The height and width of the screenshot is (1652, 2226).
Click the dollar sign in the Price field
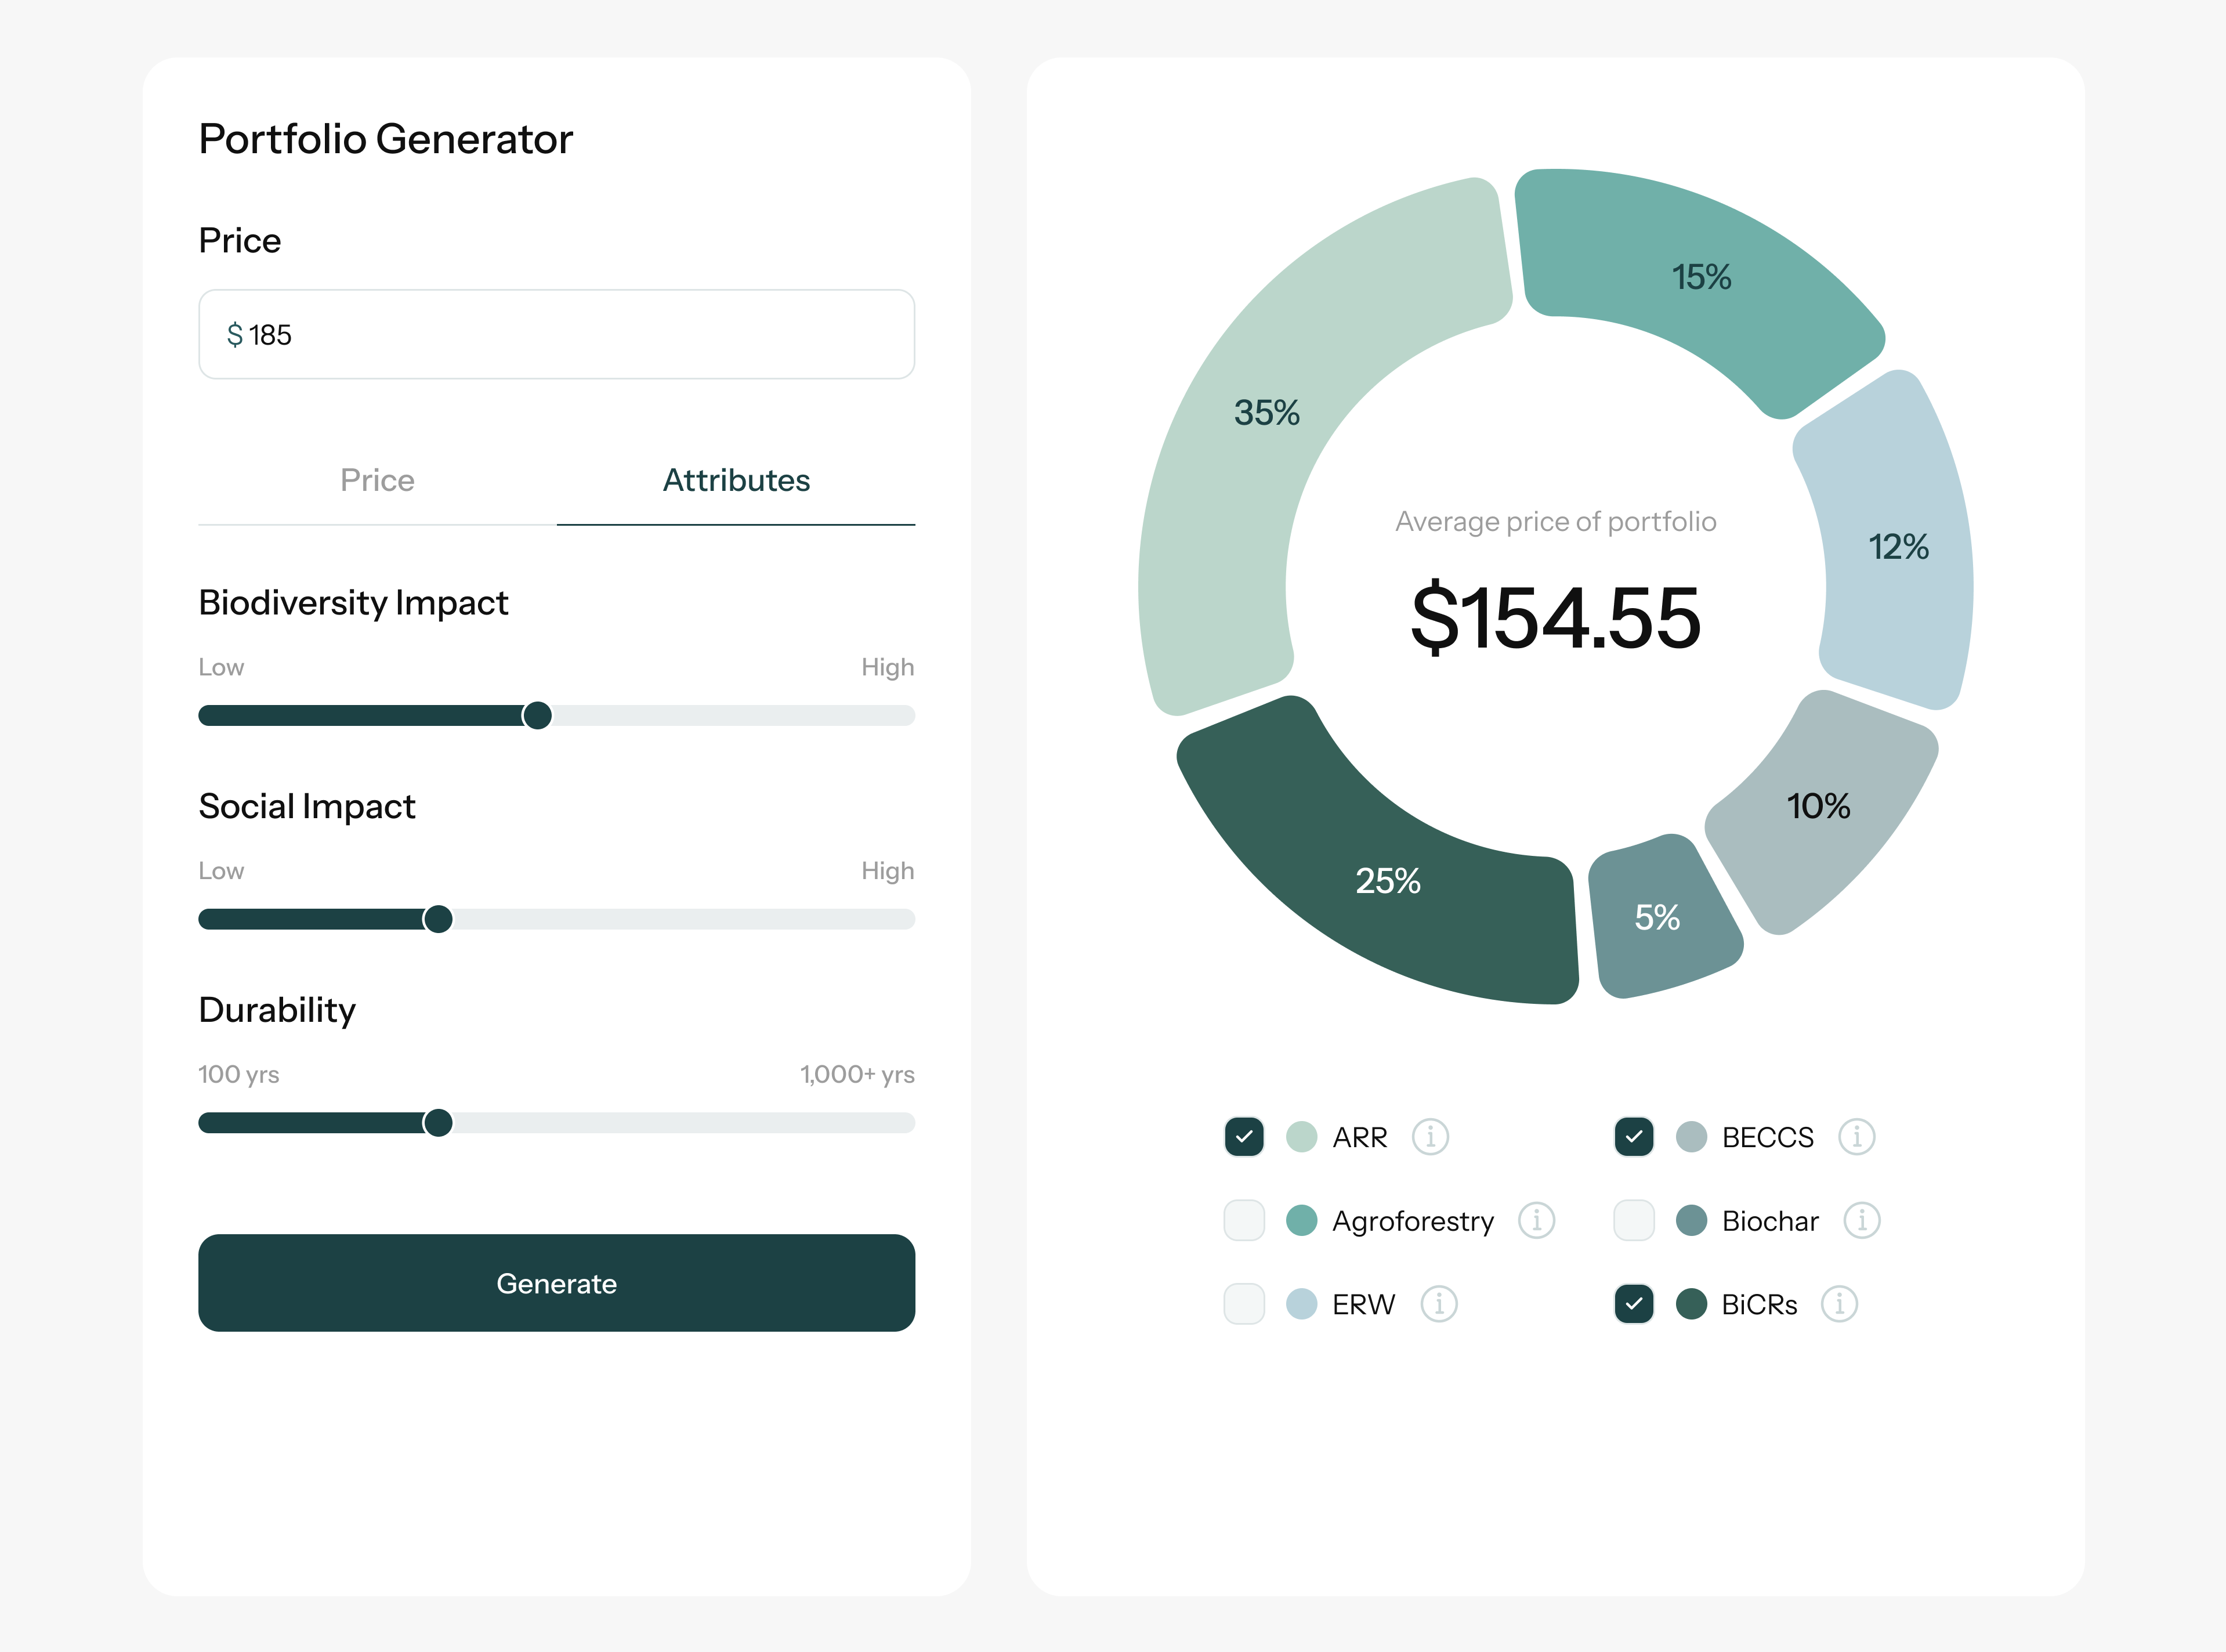235,335
